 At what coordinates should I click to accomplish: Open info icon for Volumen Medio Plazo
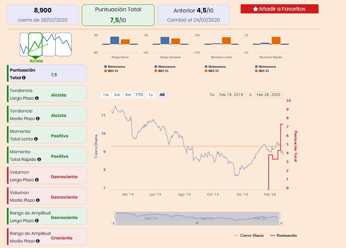(38, 200)
